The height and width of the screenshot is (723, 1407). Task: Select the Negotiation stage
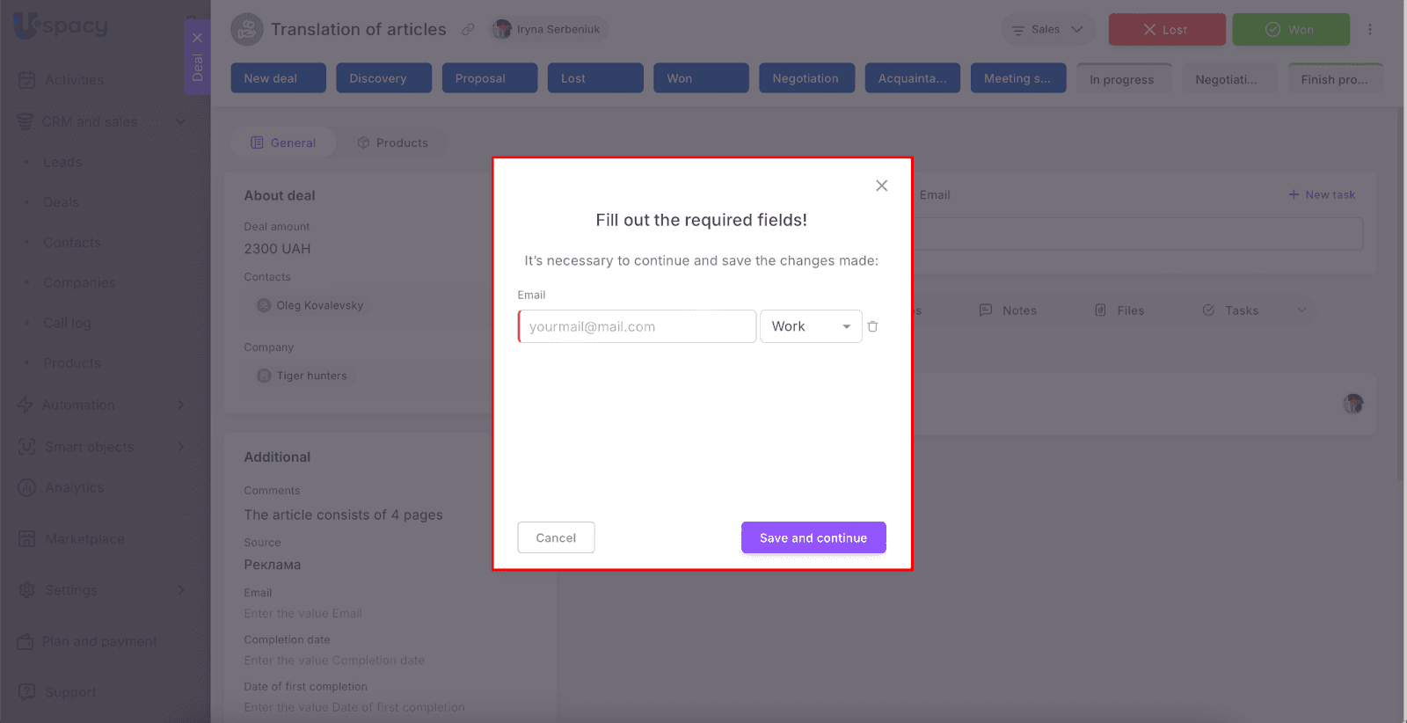[x=806, y=78]
